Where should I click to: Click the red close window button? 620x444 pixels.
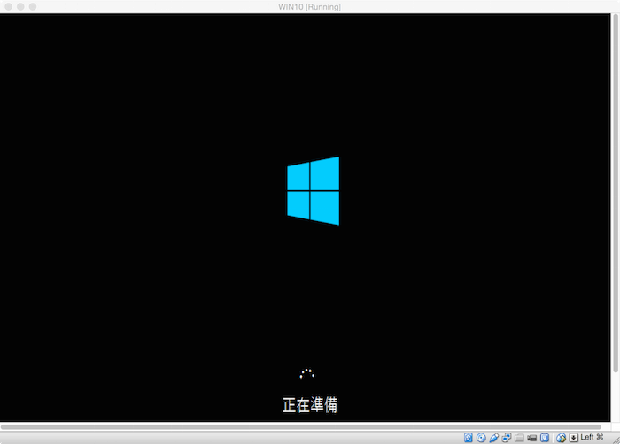tap(8, 7)
